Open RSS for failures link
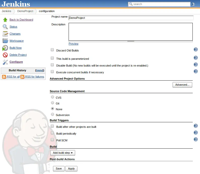This screenshot has height=174, width=200. coord(35,77)
